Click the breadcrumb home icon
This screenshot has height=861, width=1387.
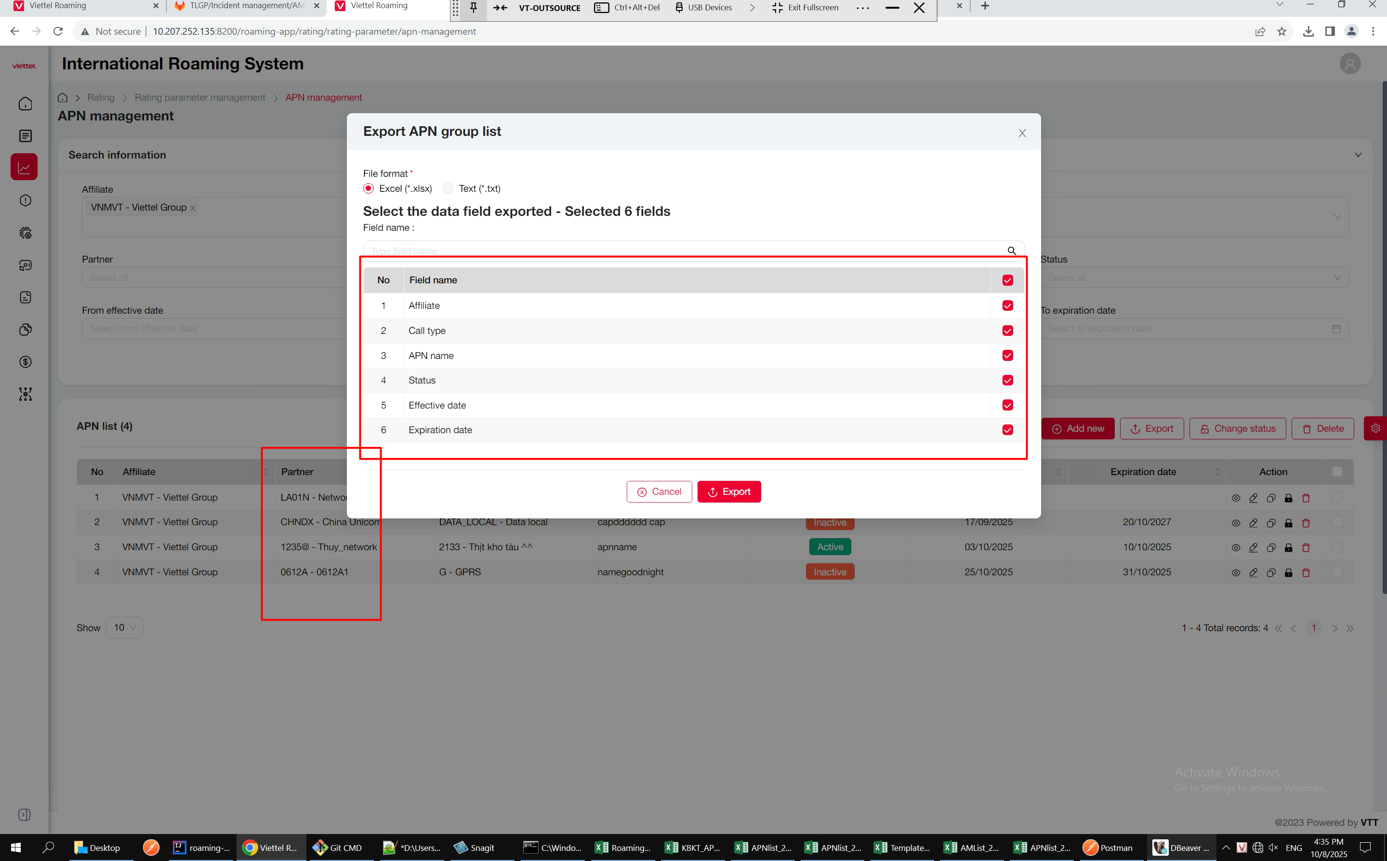coord(63,97)
